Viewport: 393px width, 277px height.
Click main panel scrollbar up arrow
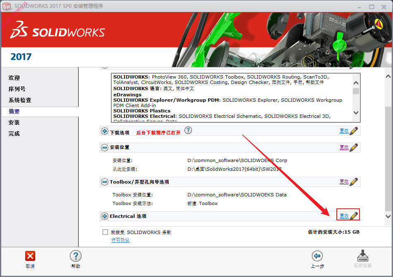click(x=388, y=76)
